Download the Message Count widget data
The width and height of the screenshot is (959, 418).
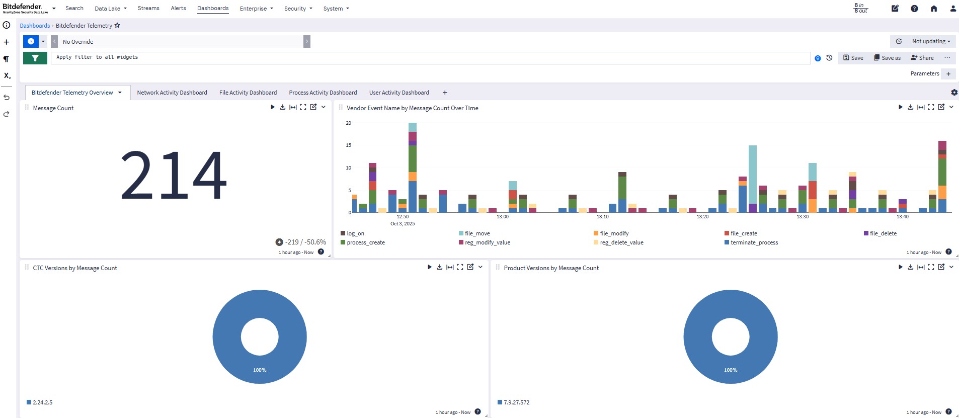coord(283,107)
